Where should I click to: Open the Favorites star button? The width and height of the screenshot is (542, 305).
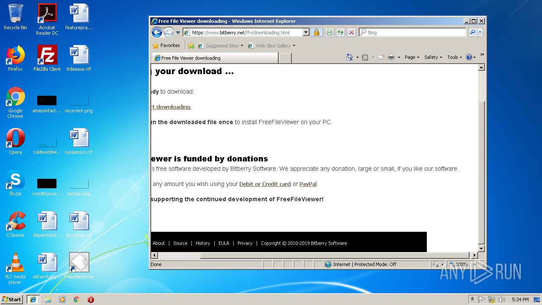click(166, 45)
